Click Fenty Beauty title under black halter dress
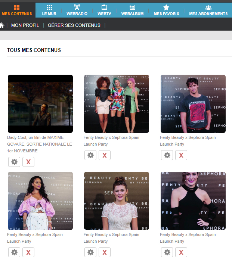The height and width of the screenshot is (261, 232). (188, 238)
